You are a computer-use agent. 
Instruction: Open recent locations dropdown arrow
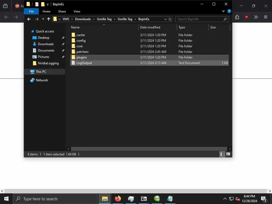tap(43, 19)
